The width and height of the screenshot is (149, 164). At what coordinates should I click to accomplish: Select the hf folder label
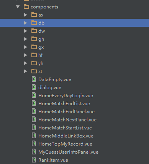tap(41, 55)
